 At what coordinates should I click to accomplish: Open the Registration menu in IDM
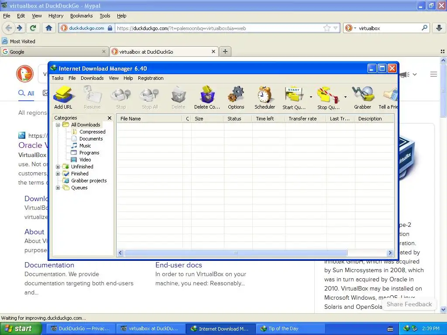(x=151, y=78)
